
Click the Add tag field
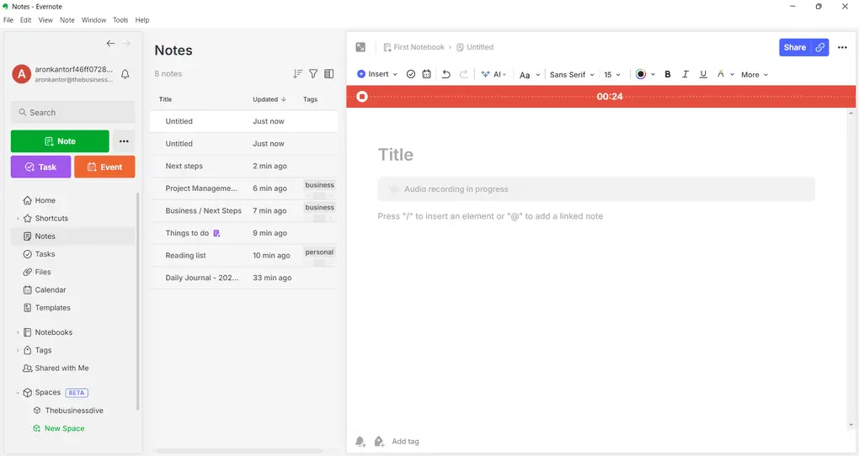(x=405, y=441)
